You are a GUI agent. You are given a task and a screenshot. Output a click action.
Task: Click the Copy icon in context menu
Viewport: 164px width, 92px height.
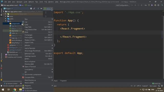click(x=23, y=25)
